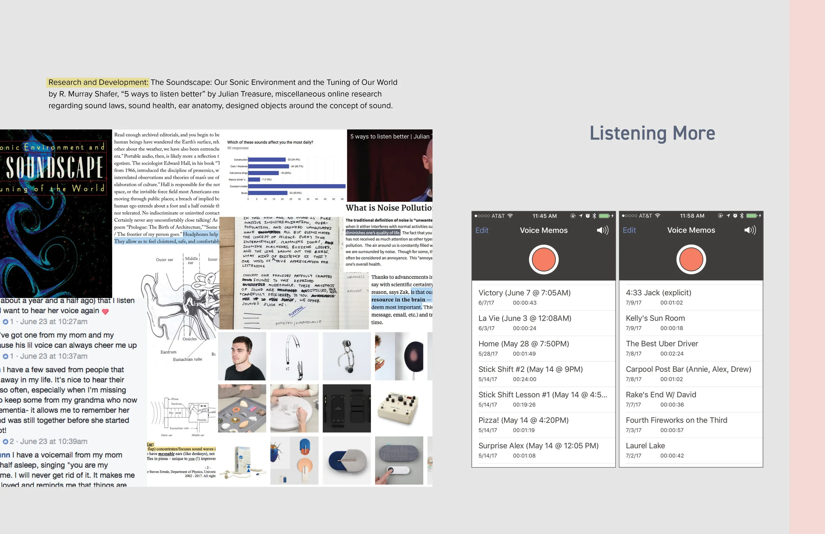This screenshot has height=534, width=825.
Task: Click the battery icon in right phone status bar
Action: click(751, 216)
